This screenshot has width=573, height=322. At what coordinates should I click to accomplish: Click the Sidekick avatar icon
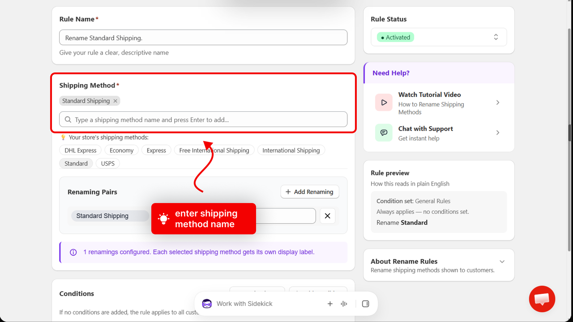(x=207, y=304)
